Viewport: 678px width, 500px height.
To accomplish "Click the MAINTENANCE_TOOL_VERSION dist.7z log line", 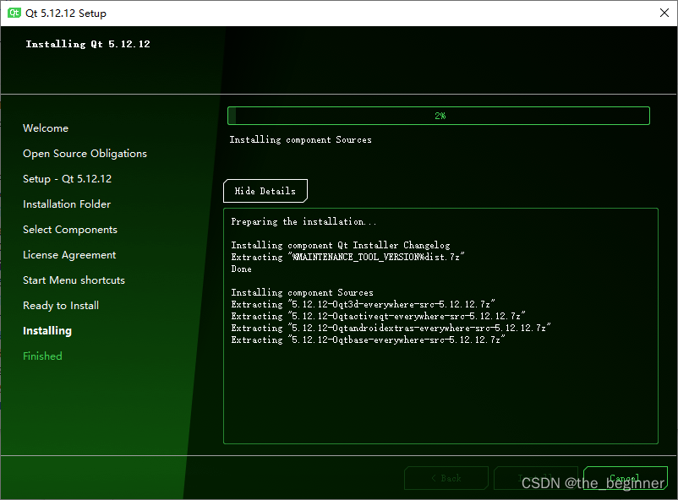I will 347,257.
